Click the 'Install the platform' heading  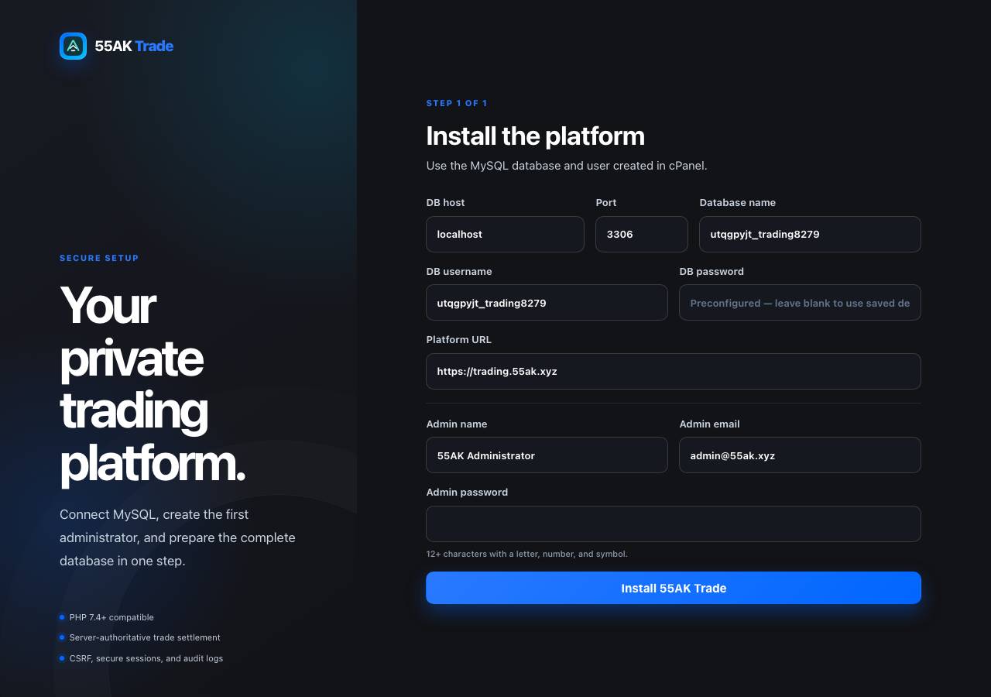click(535, 136)
